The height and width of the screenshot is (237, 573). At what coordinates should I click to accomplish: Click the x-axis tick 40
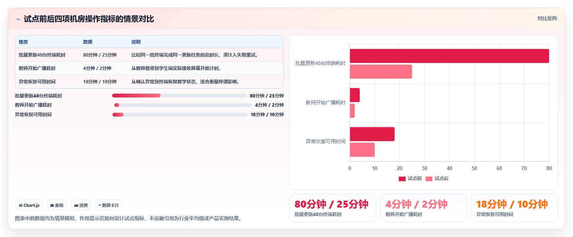coord(449,168)
